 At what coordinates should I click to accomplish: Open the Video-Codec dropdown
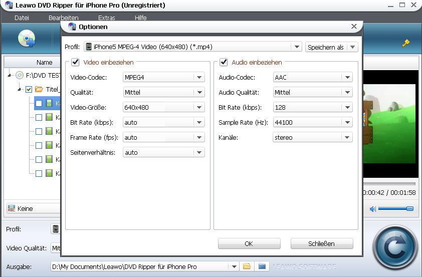199,78
